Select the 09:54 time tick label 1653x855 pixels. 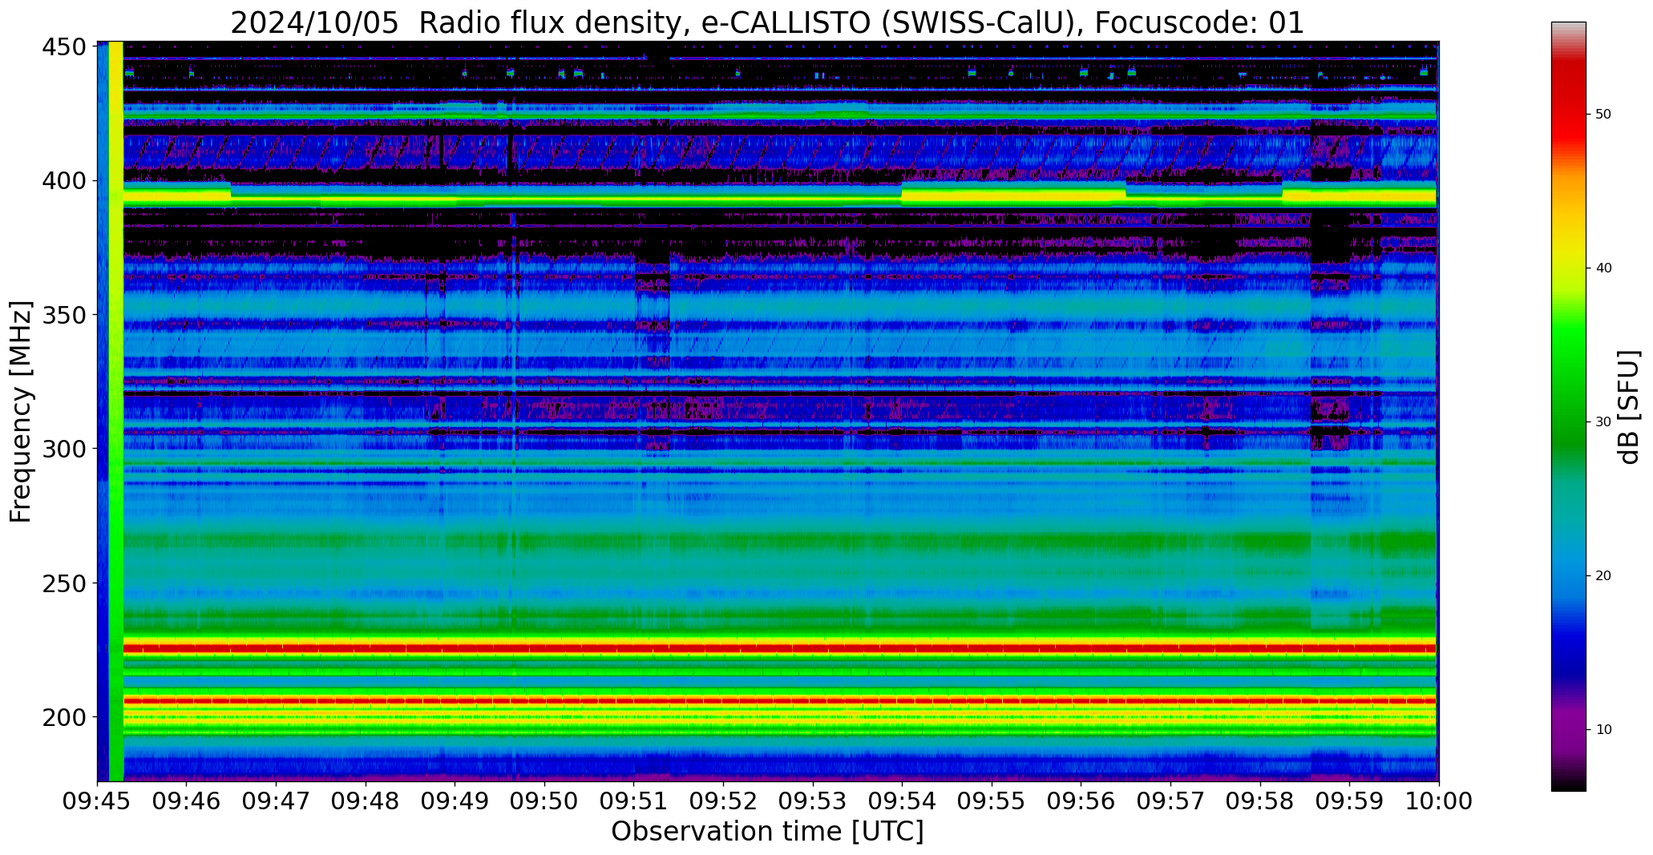click(902, 801)
